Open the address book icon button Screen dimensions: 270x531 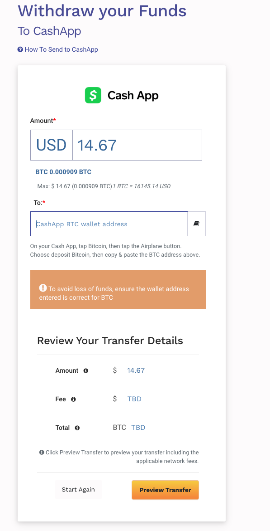click(196, 224)
